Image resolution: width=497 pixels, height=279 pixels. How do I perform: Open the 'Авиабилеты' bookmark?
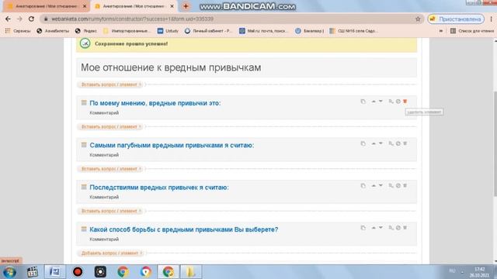pos(53,31)
